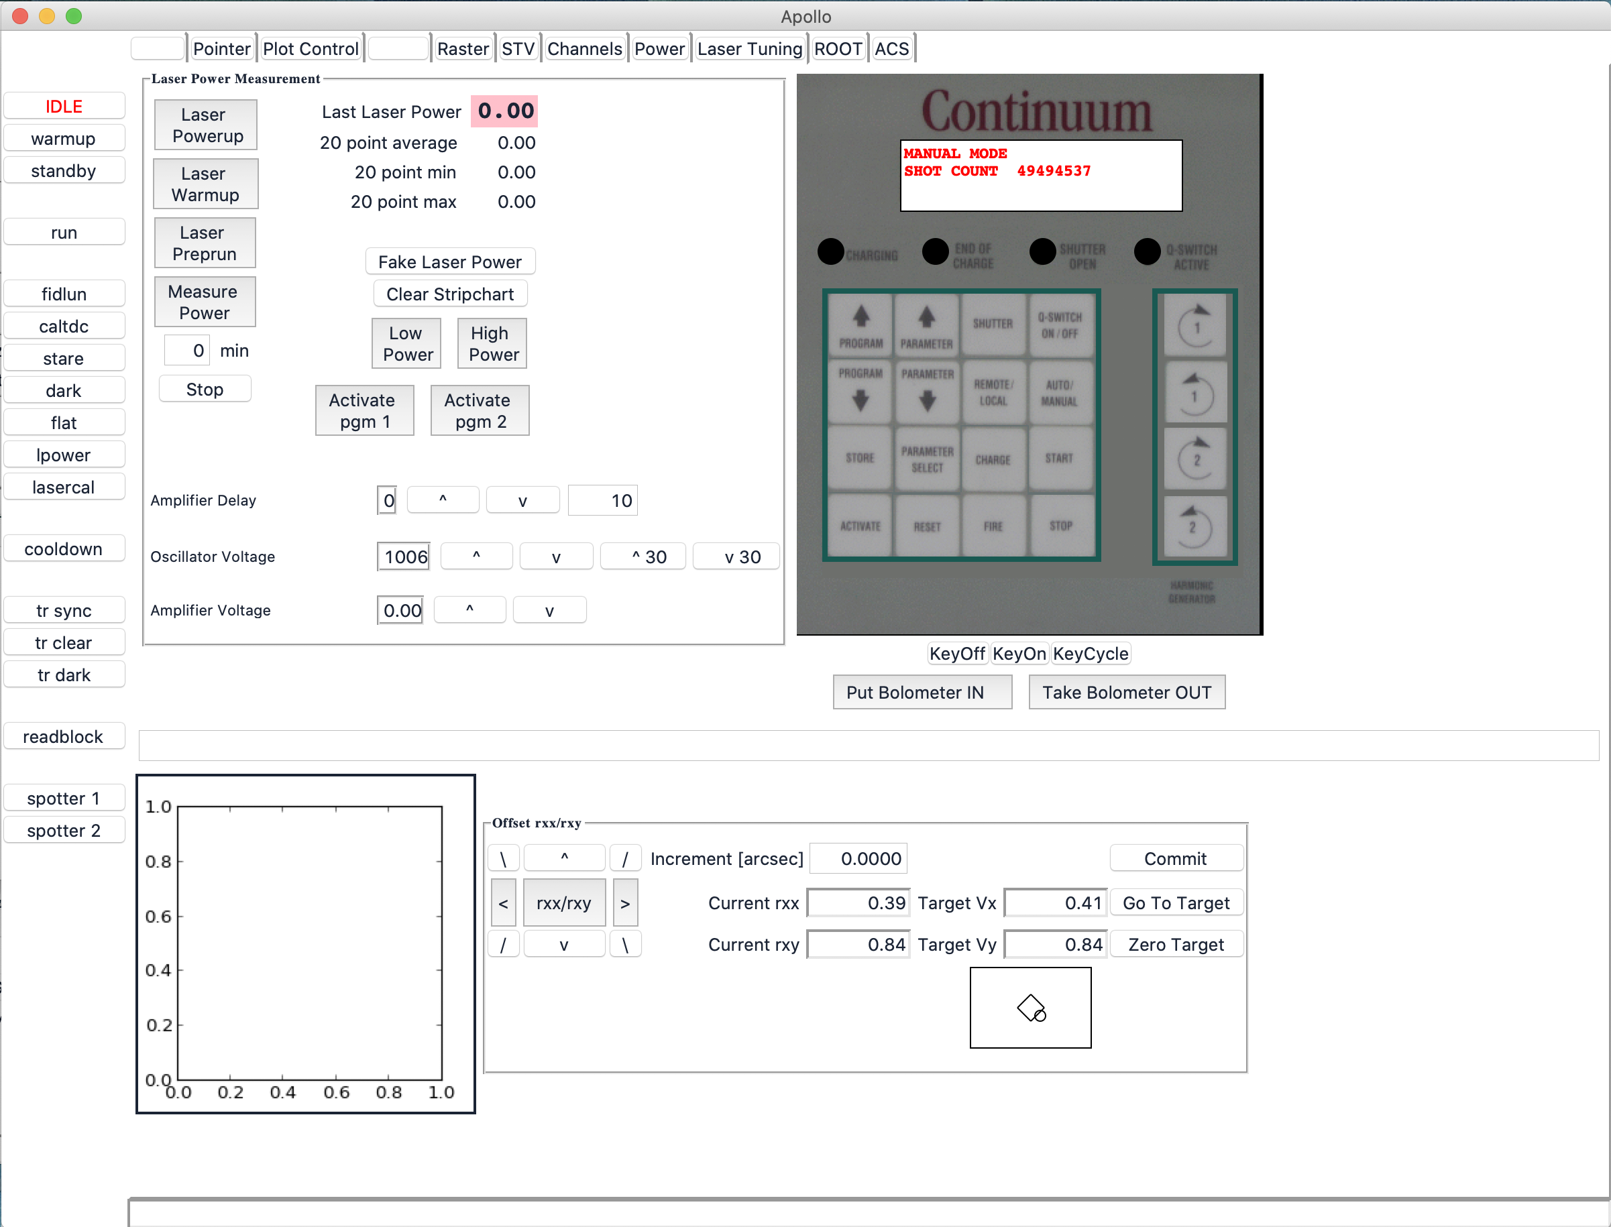Click Take Bolometer OUT
Viewport: 1611px width, 1227px height.
coord(1127,692)
